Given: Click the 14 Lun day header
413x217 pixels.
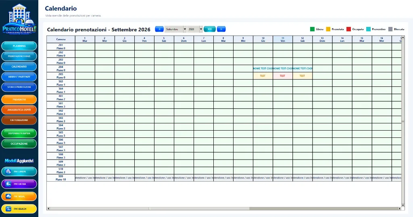Looking at the screenshot, I should click(x=342, y=39).
